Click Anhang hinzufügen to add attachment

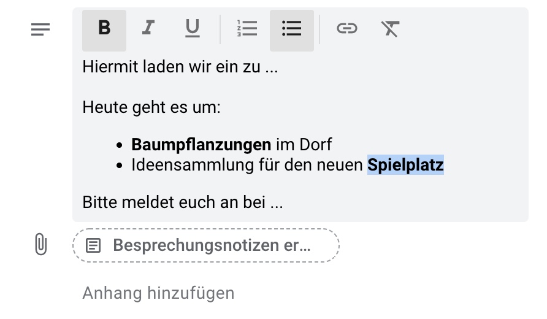coord(158,293)
